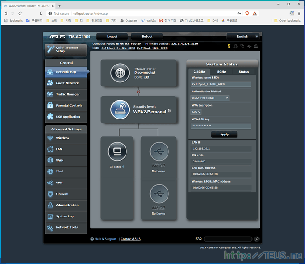The image size is (305, 264).
Task: Click the USB status icon in header
Action: point(249,46)
